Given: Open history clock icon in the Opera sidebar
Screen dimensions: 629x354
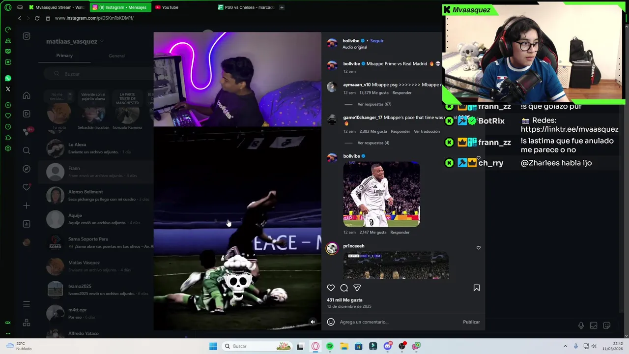Looking at the screenshot, I should [8, 126].
